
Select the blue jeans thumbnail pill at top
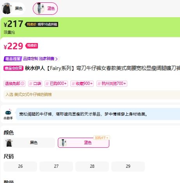pyautogui.click(x=45, y=9)
